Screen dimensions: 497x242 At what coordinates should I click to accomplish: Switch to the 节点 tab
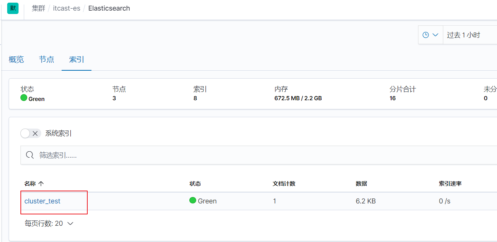46,59
